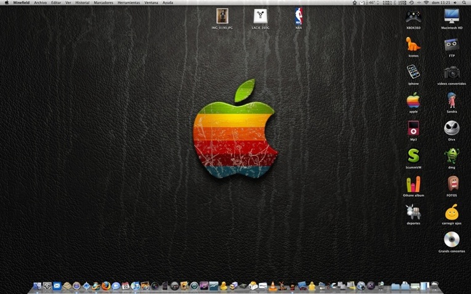Select the NBA logo icon
The height and width of the screenshot is (294, 471).
click(298, 16)
